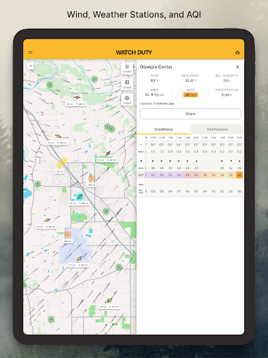This screenshot has height=358, width=268.
Task: Tap the orange weather station near top park
Action: (x=77, y=97)
